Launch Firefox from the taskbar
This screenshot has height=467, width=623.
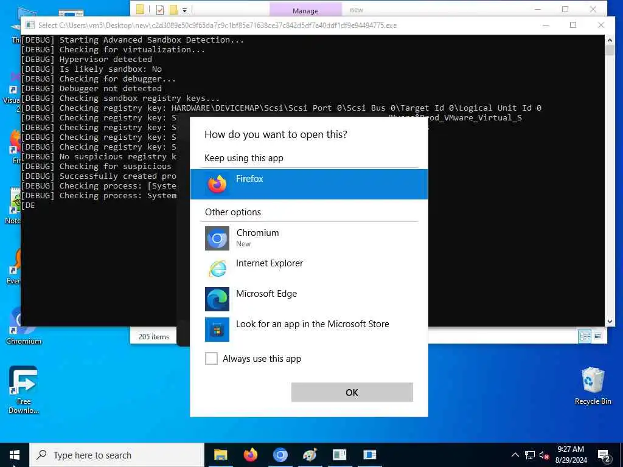250,455
